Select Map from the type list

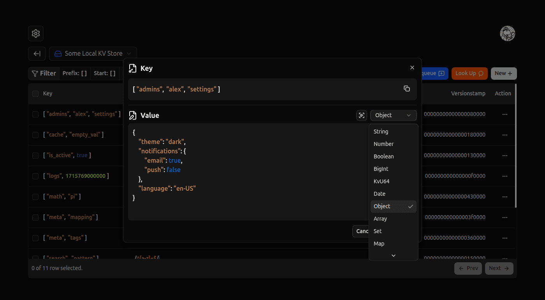tap(379, 243)
